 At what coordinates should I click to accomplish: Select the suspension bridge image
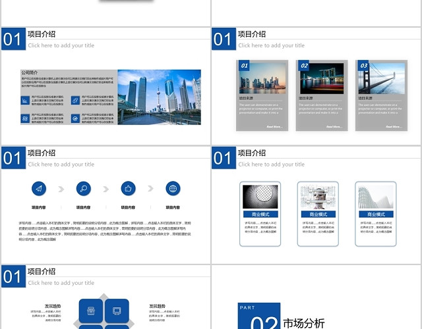tap(381, 78)
